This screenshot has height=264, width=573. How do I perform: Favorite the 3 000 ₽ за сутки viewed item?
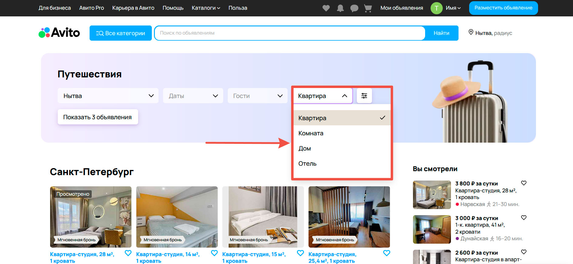[524, 218]
